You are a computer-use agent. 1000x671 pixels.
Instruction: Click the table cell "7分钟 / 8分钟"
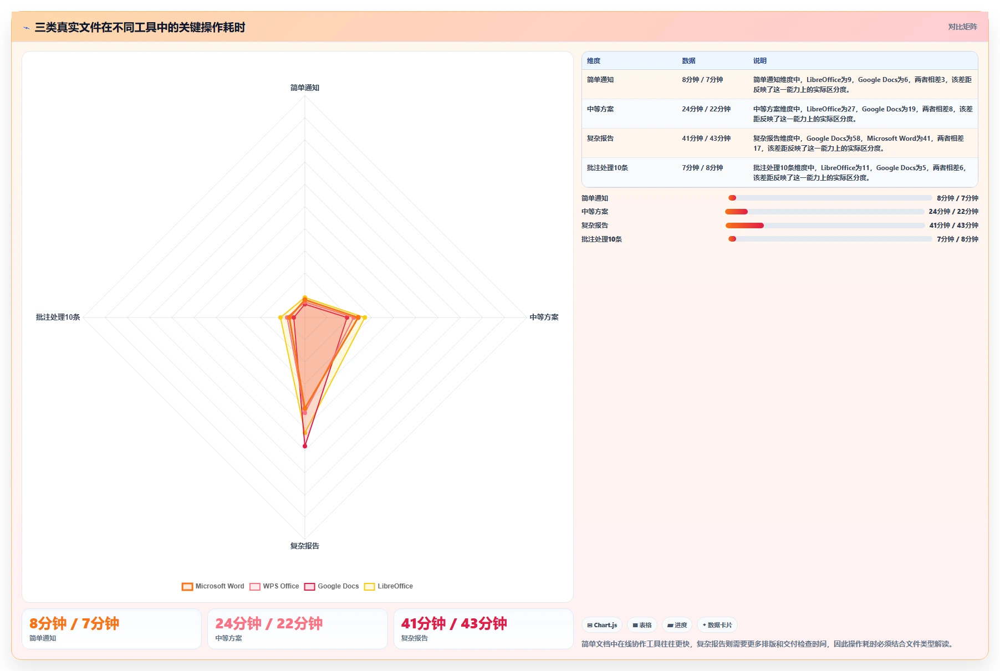coord(712,172)
